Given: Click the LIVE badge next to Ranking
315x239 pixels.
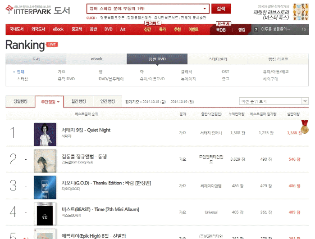Looking at the screenshot, I should click(x=52, y=45).
